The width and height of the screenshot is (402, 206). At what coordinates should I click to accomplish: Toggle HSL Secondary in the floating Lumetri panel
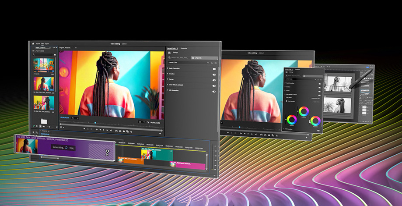pyautogui.click(x=318, y=131)
